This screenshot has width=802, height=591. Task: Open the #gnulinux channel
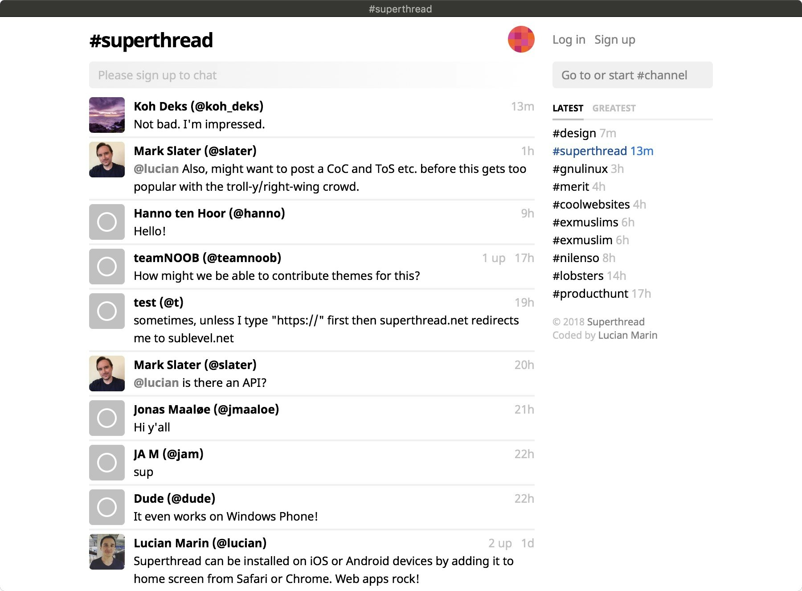580,168
